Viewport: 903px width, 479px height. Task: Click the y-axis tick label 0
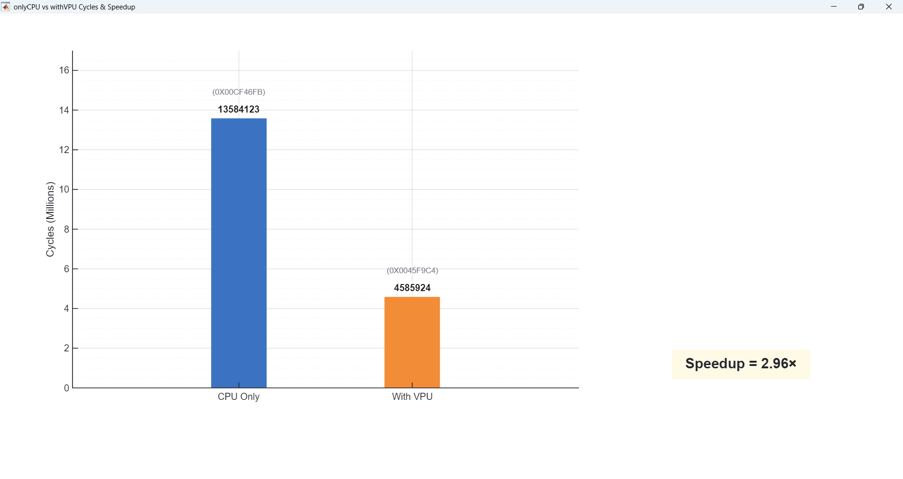tap(66, 388)
